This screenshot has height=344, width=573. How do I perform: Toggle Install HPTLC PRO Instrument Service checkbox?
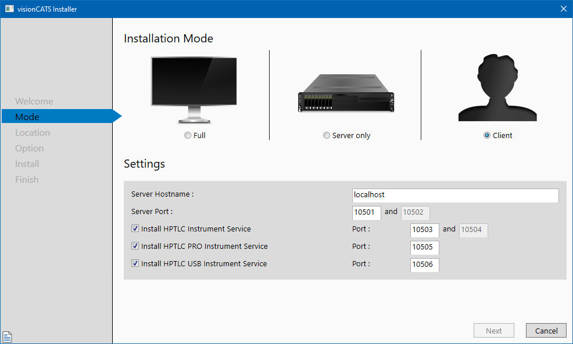pyautogui.click(x=135, y=247)
